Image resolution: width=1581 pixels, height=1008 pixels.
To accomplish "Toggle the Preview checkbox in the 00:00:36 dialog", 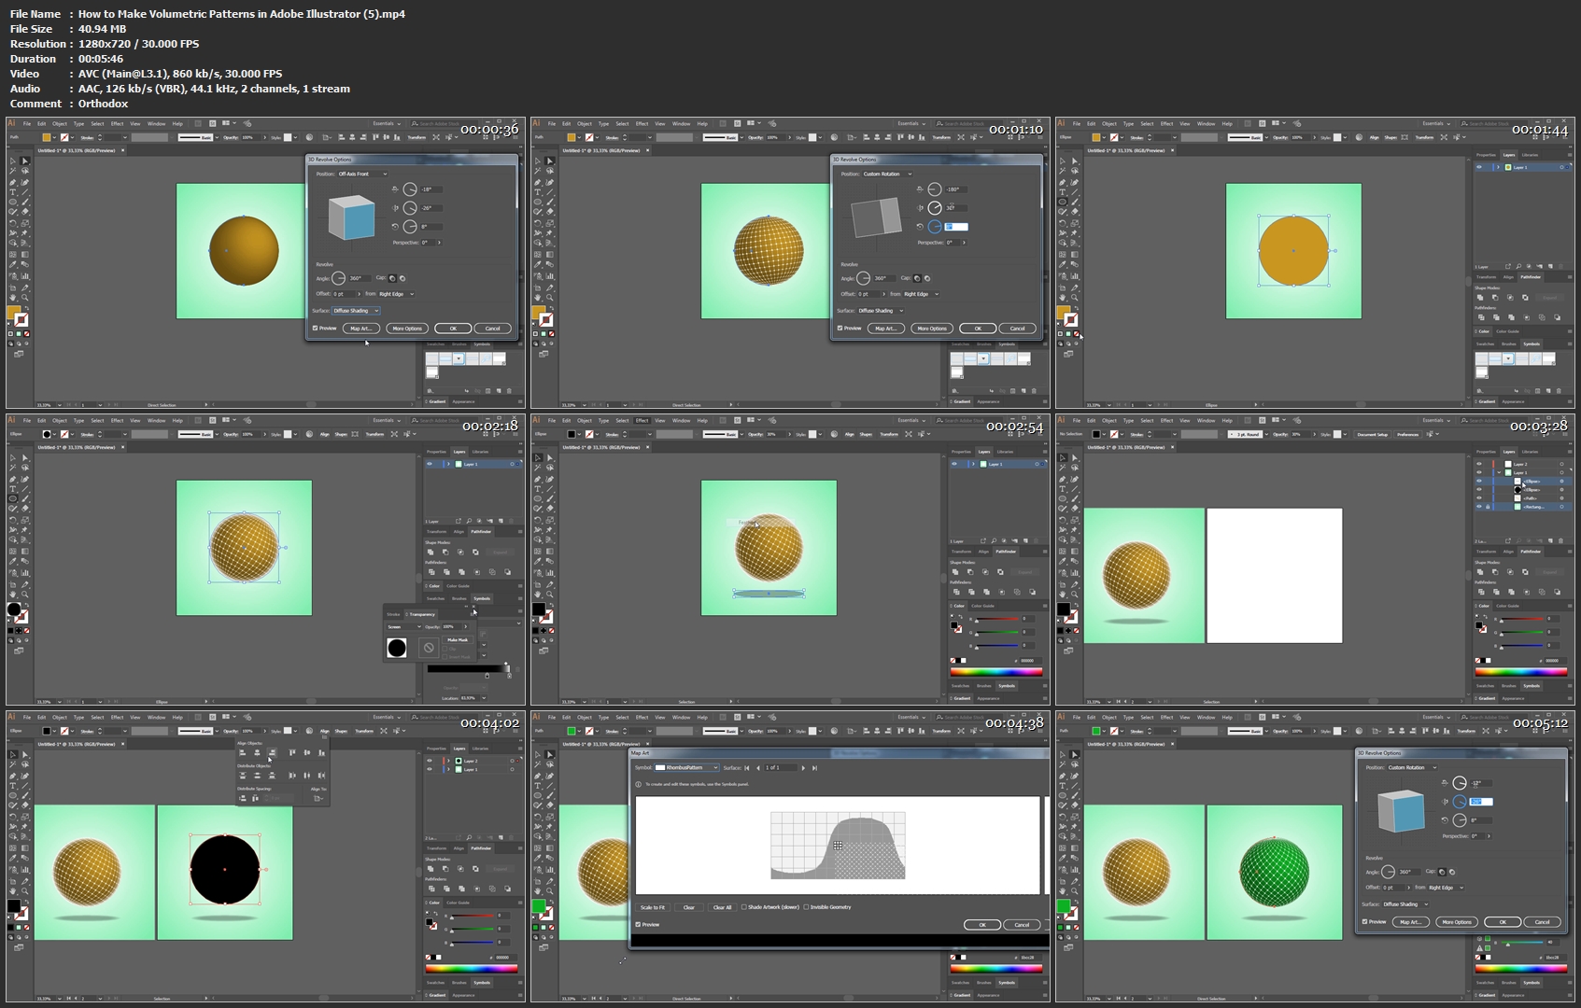I will click(316, 329).
